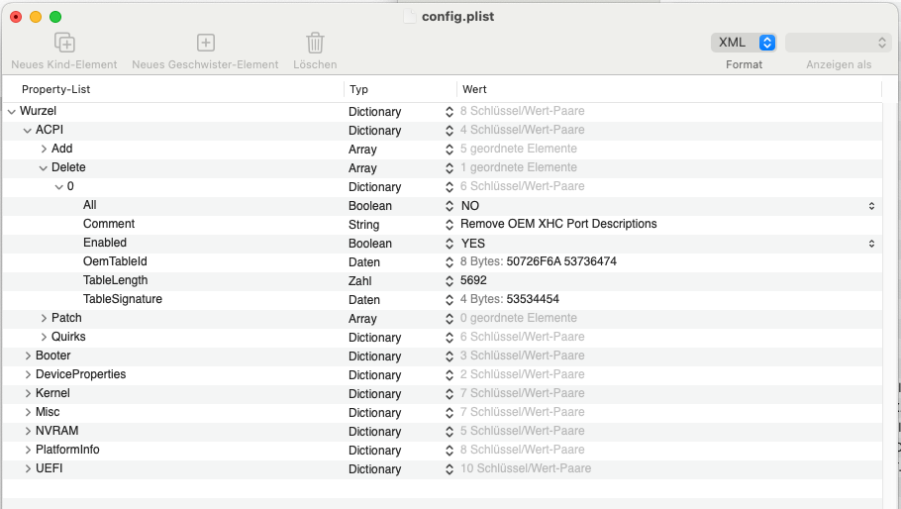Open the Anzeigen als dropdown
This screenshot has height=509, width=901.
click(x=839, y=43)
